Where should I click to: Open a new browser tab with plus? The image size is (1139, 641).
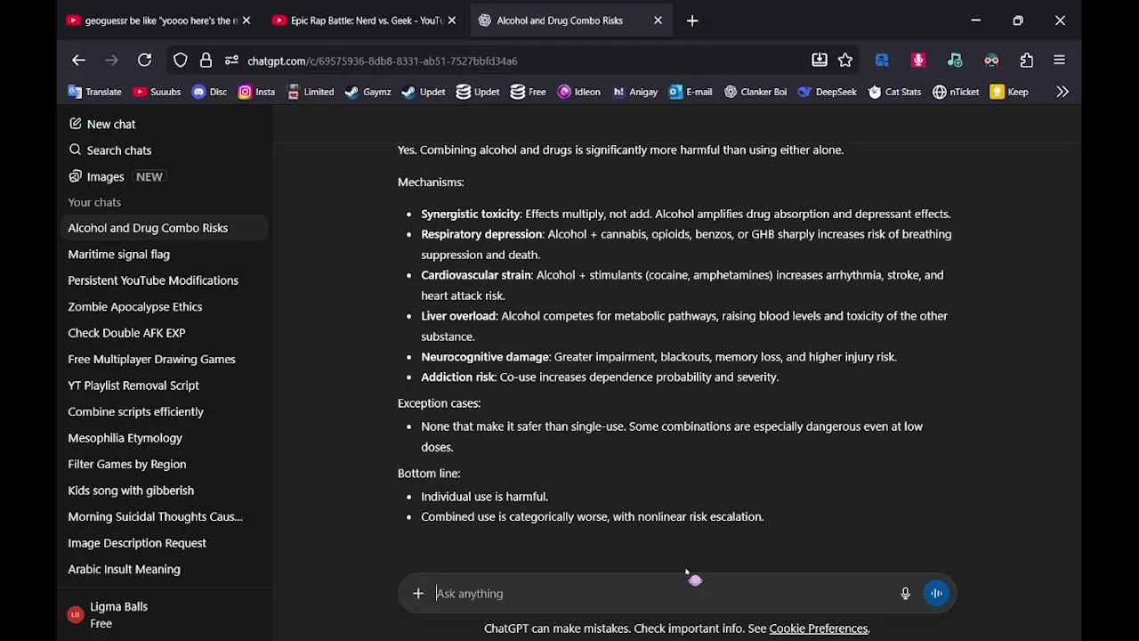pyautogui.click(x=692, y=20)
